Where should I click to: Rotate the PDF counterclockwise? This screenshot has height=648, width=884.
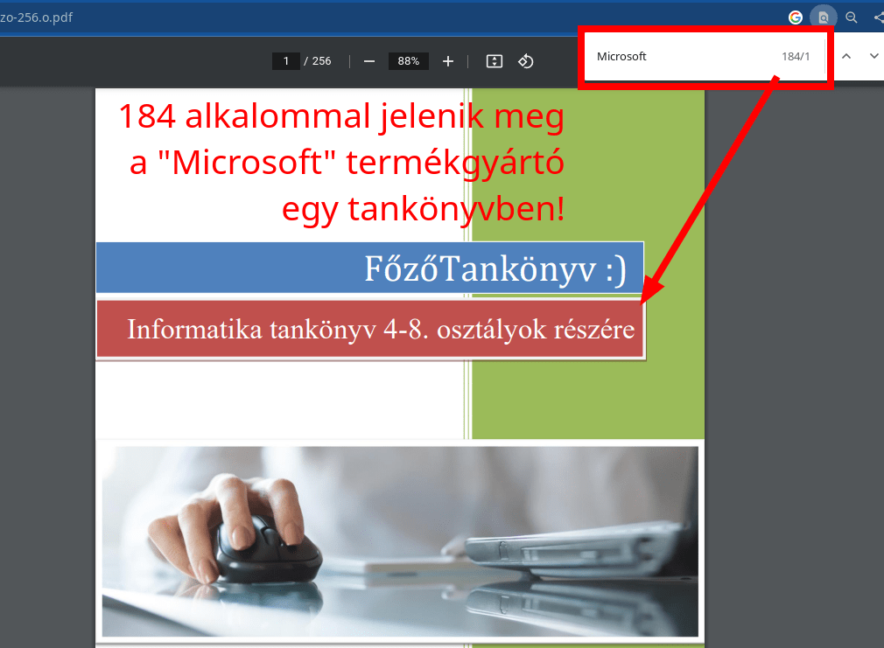pos(525,61)
